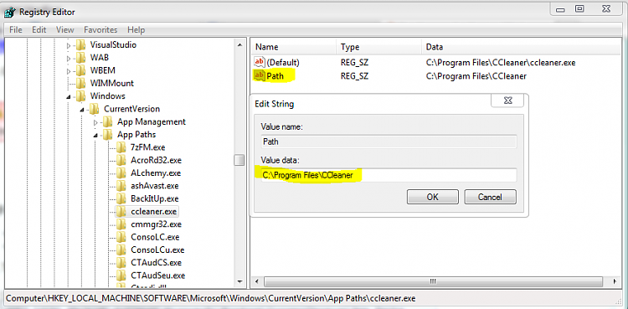Image resolution: width=628 pixels, height=309 pixels.
Task: Select the WAB folder icon
Action: [x=81, y=58]
